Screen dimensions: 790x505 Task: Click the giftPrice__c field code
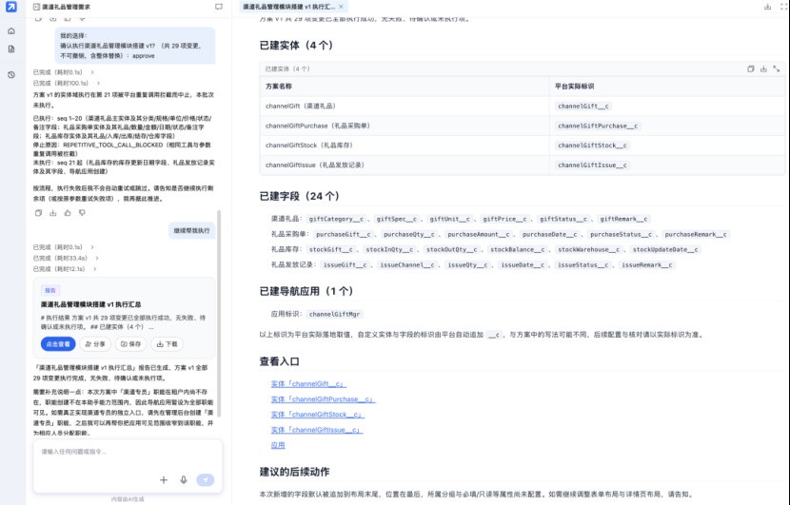(504, 219)
